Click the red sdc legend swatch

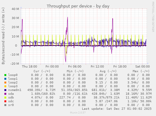coord(5,101)
